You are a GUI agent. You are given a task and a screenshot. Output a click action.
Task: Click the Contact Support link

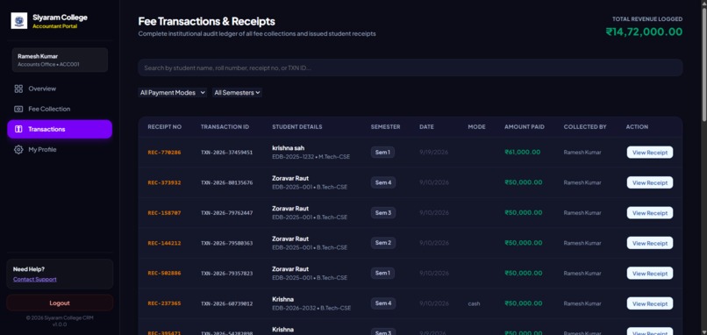35,280
